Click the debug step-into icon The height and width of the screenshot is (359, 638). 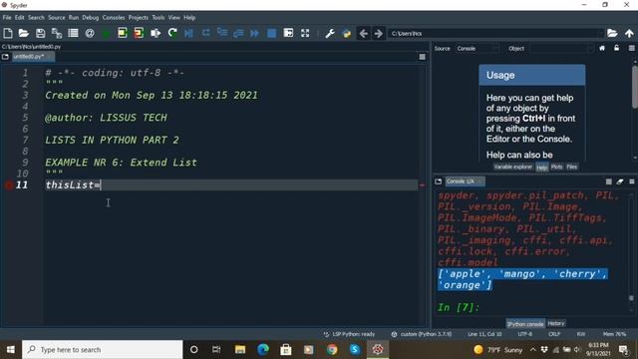coord(222,33)
